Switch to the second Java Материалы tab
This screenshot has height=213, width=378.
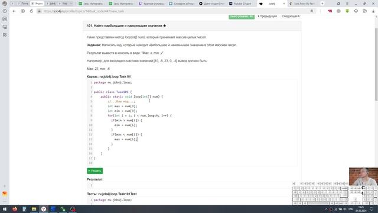click(121, 4)
